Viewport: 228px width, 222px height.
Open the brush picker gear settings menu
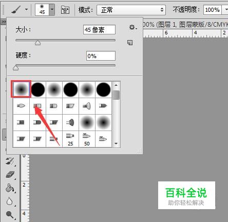pyautogui.click(x=133, y=27)
